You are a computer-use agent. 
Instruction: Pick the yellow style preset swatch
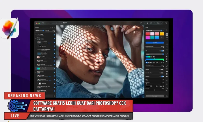(162, 34)
